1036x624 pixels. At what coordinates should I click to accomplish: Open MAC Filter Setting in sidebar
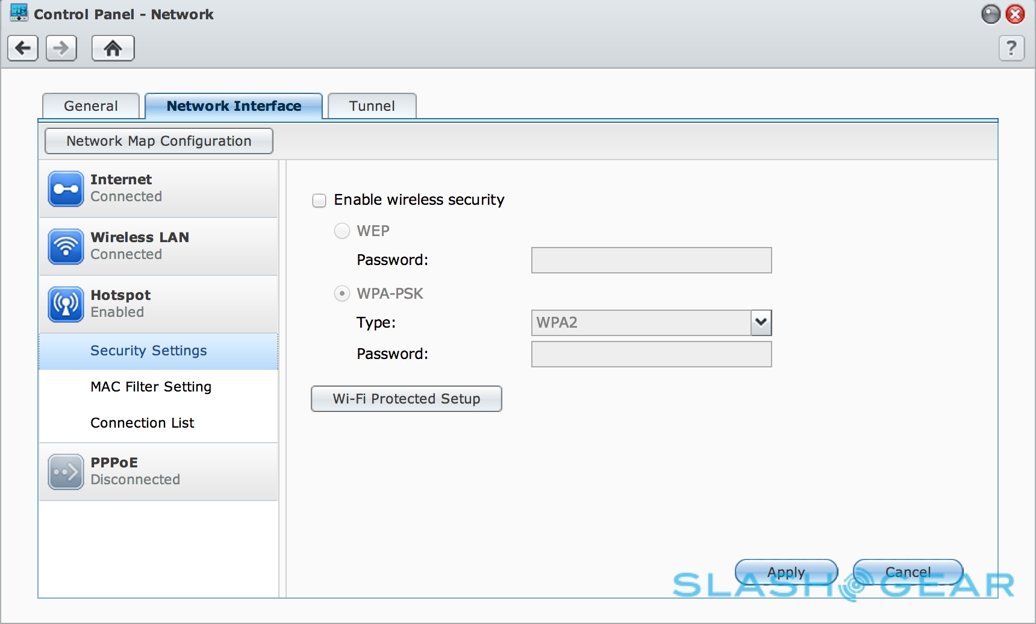(151, 387)
